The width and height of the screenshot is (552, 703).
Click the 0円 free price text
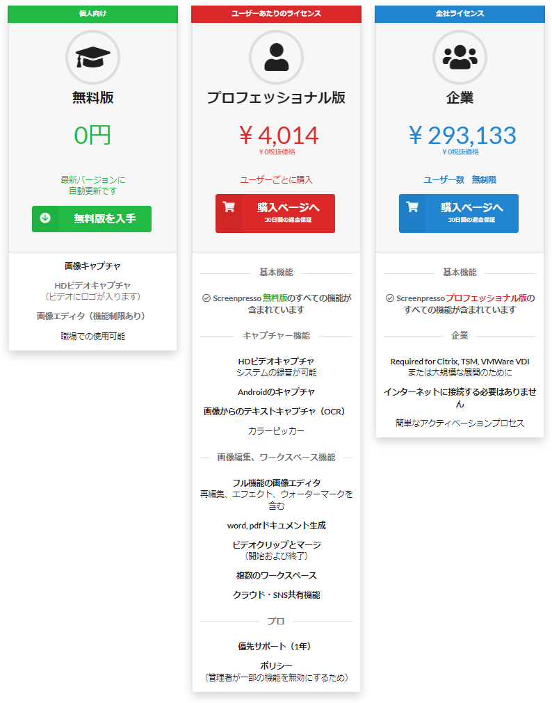tap(92, 134)
